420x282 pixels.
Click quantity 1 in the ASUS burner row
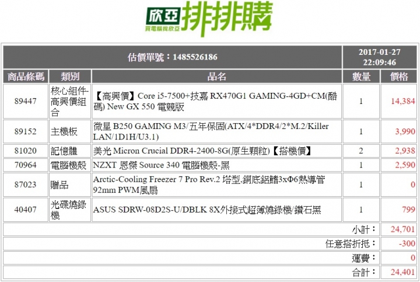[x=361, y=210]
